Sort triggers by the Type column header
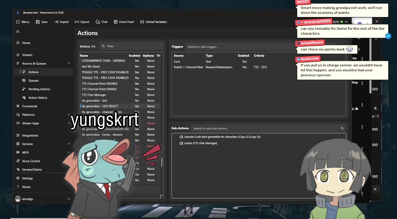This screenshot has width=397, height=219. pyautogui.click(x=209, y=56)
